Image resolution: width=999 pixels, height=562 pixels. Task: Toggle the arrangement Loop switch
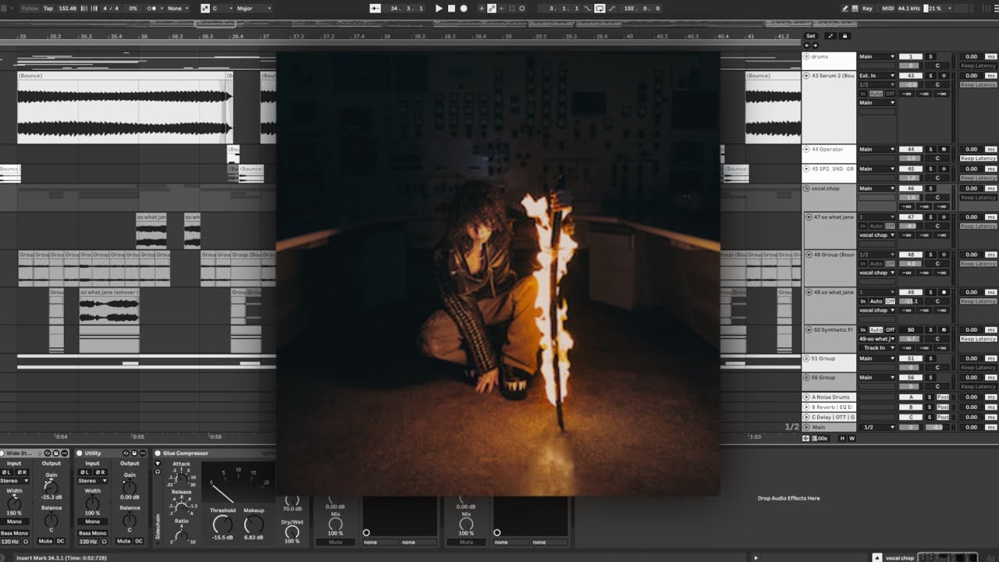(599, 9)
